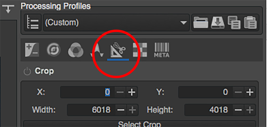Image resolution: width=267 pixels, height=127 pixels.
Task: Click the crop Width input field
Action: (91, 110)
